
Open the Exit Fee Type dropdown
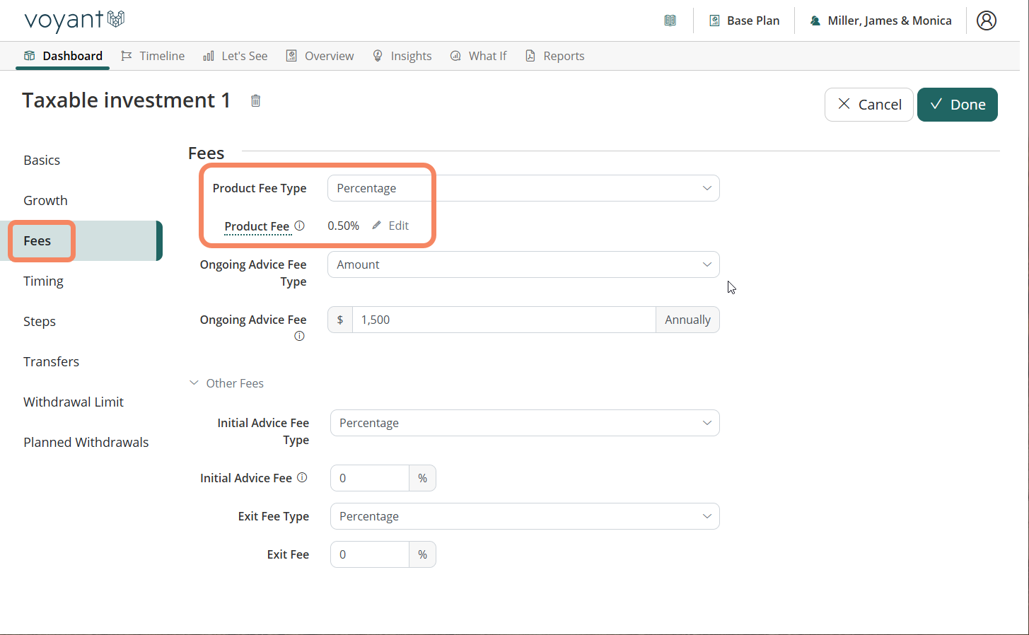[524, 516]
